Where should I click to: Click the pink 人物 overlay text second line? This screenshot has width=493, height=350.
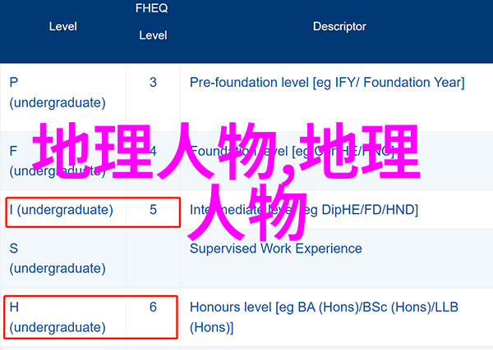[x=246, y=211]
